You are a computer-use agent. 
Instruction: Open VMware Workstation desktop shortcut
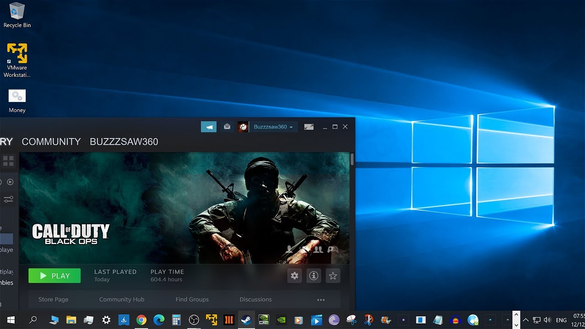(17, 60)
